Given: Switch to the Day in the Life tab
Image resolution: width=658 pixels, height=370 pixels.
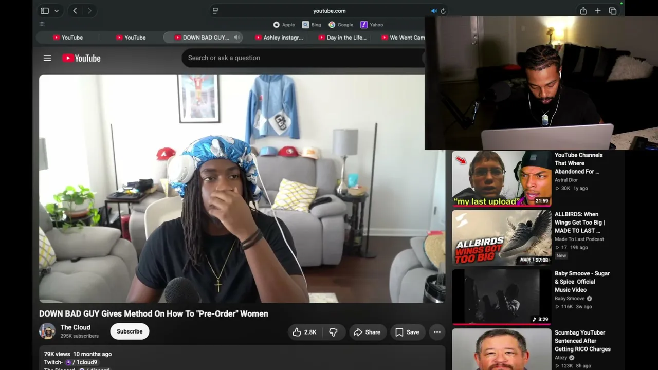Looking at the screenshot, I should [x=342, y=38].
